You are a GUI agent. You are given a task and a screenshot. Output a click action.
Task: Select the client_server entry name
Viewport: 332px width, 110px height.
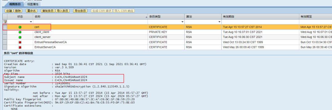(x=42, y=37)
